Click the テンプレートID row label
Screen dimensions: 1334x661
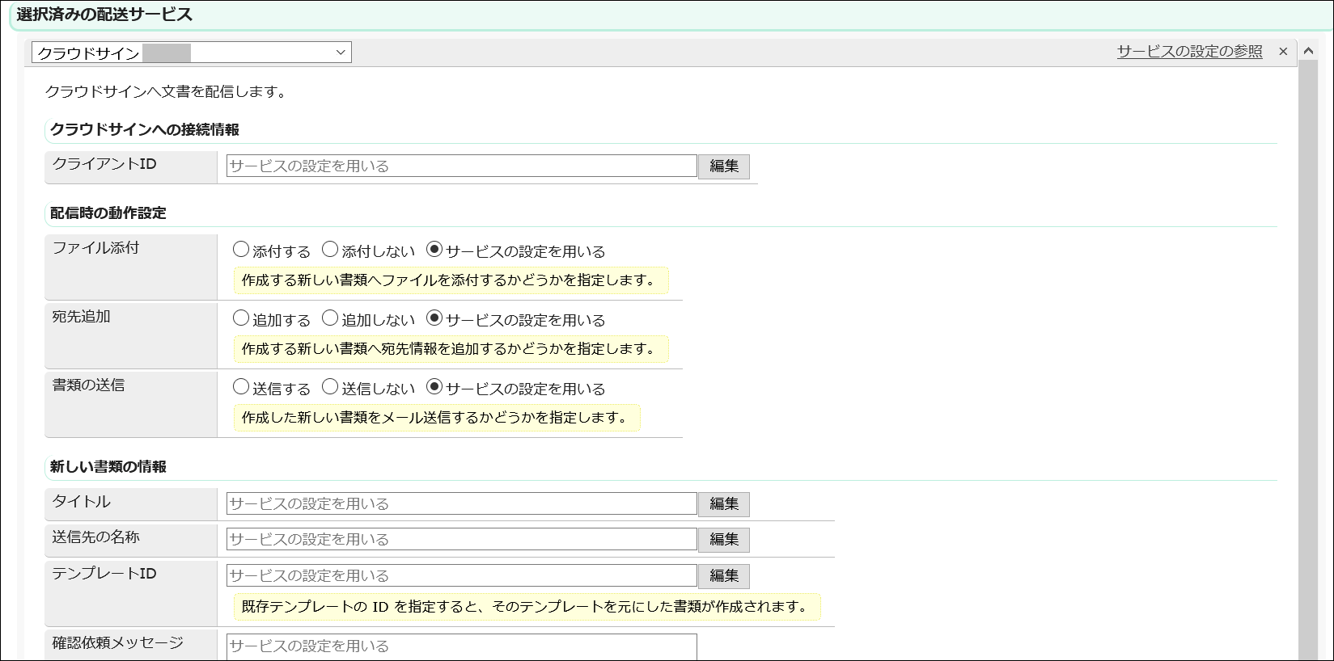click(104, 574)
